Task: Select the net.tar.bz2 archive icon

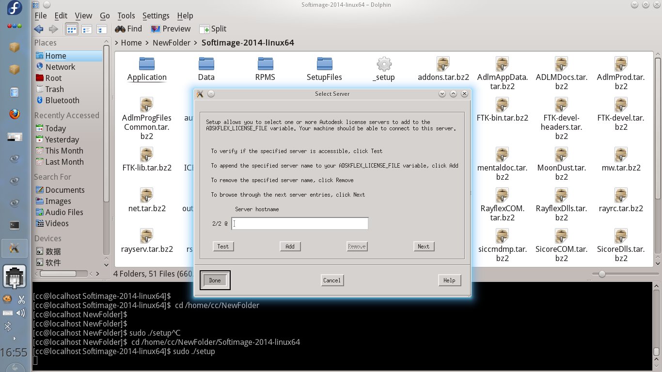Action: (x=147, y=195)
